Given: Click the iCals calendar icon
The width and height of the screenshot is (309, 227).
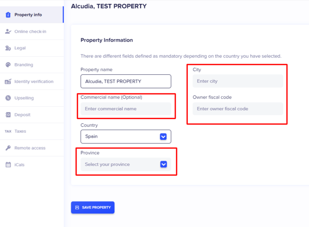Looking at the screenshot, I should click(8, 165).
